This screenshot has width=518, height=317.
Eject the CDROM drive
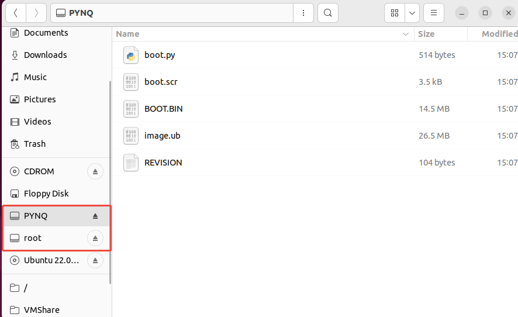(95, 171)
